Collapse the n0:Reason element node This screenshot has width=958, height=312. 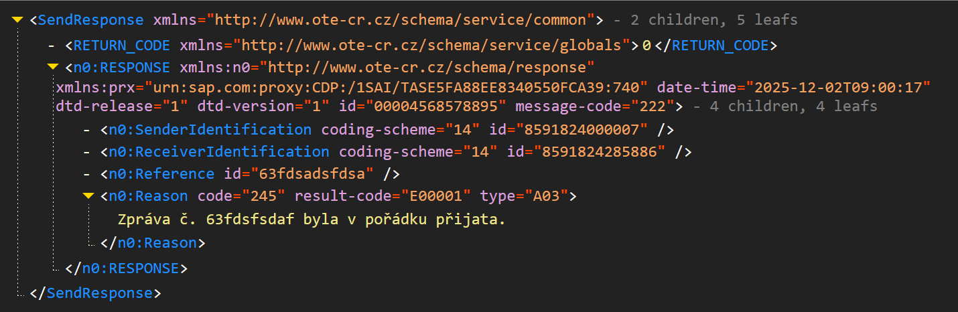(88, 196)
